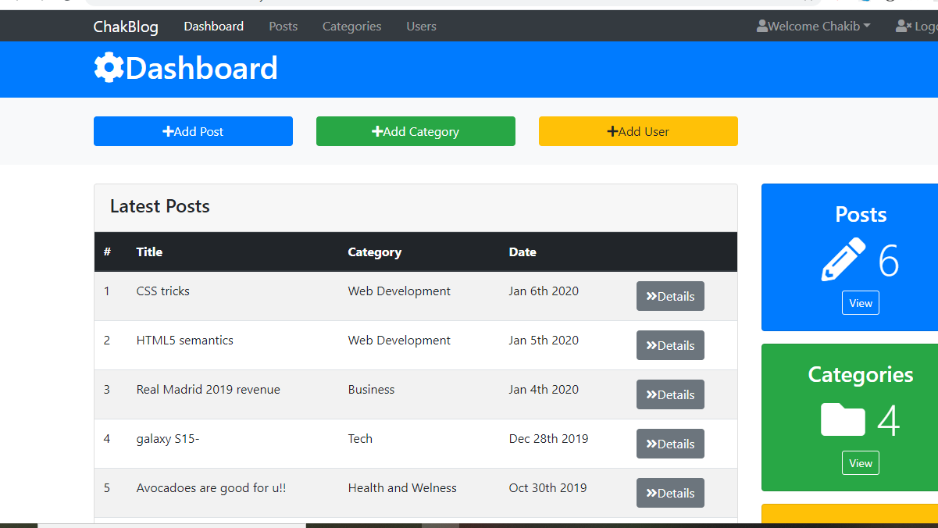Click the Title column header
The height and width of the screenshot is (528, 938).
tap(149, 252)
